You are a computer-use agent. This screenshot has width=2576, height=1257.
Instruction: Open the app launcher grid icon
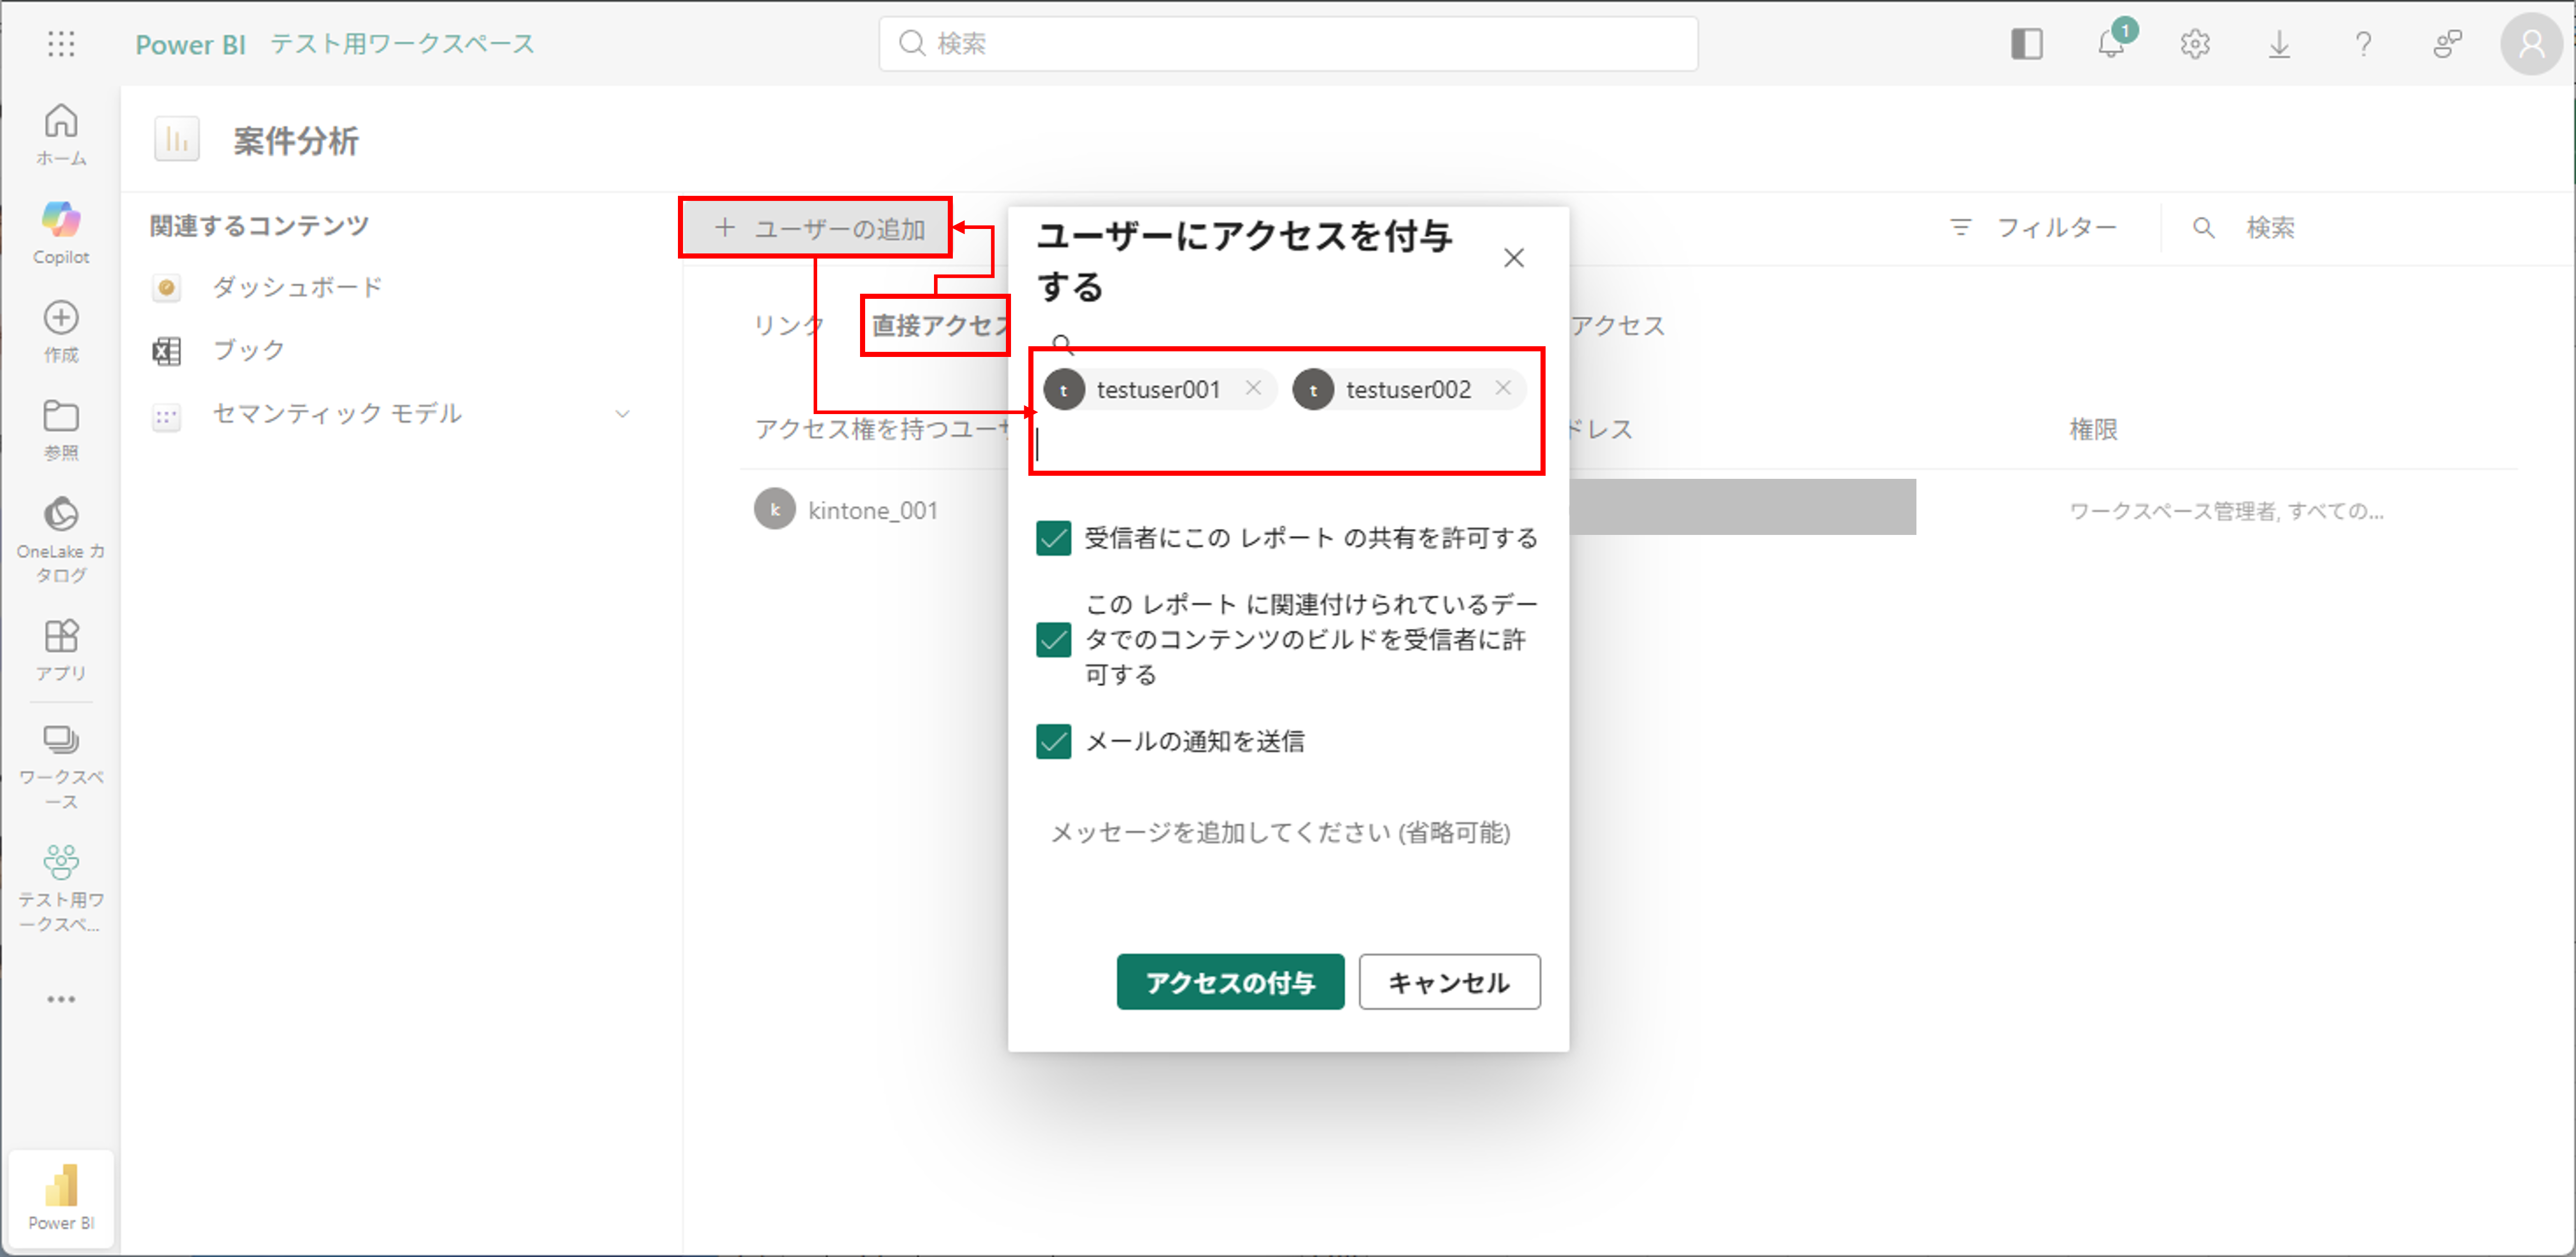(x=61, y=44)
